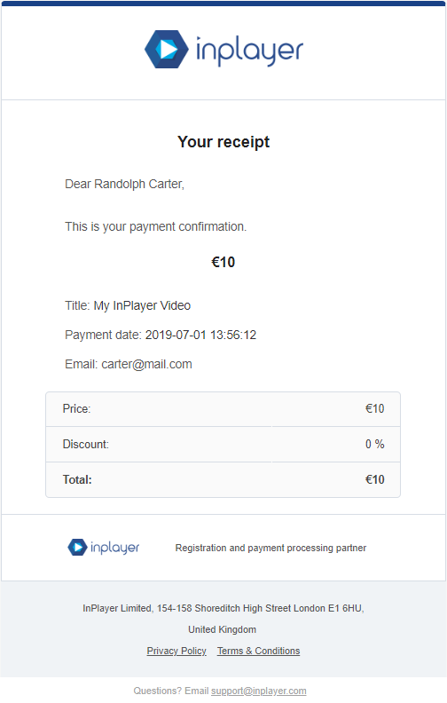
Task: Click the carter@mail.com email address
Action: 146,364
